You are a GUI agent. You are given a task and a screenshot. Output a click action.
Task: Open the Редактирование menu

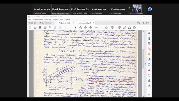tap(38, 20)
